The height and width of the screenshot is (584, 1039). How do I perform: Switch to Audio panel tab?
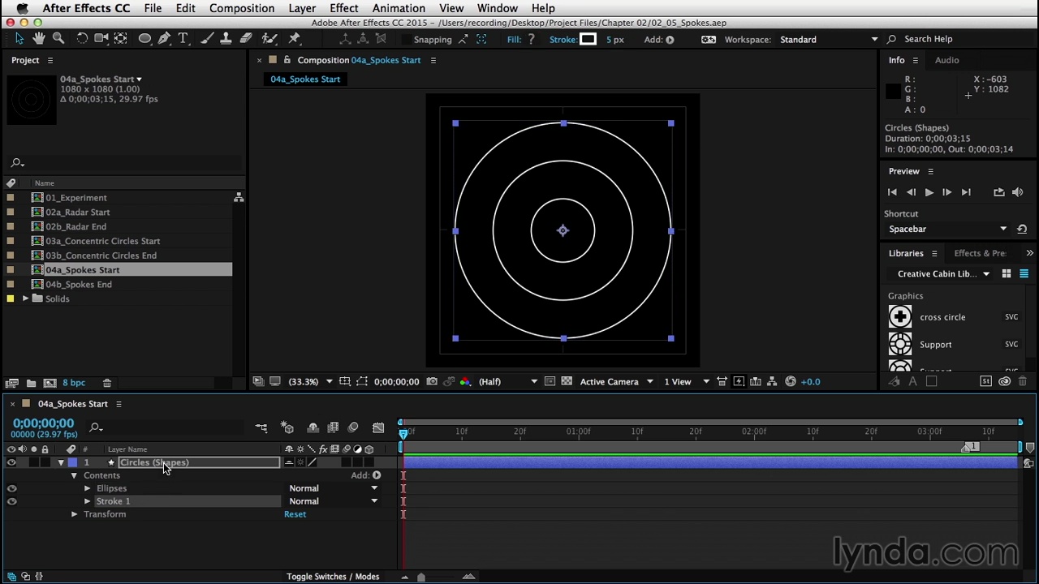(x=946, y=60)
